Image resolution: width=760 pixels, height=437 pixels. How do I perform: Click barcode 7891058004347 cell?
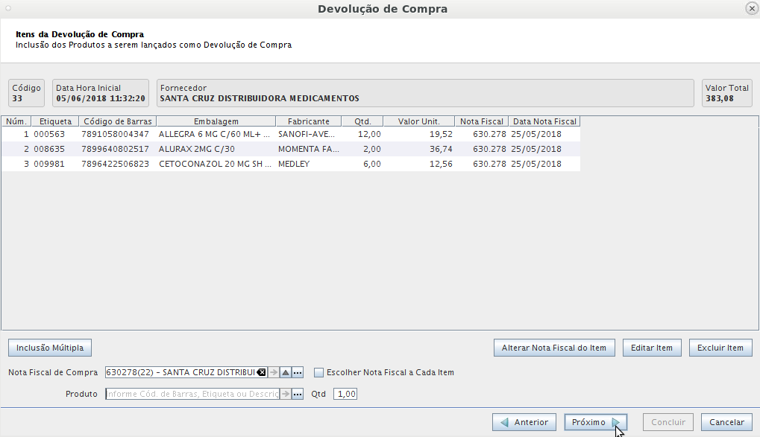point(118,134)
